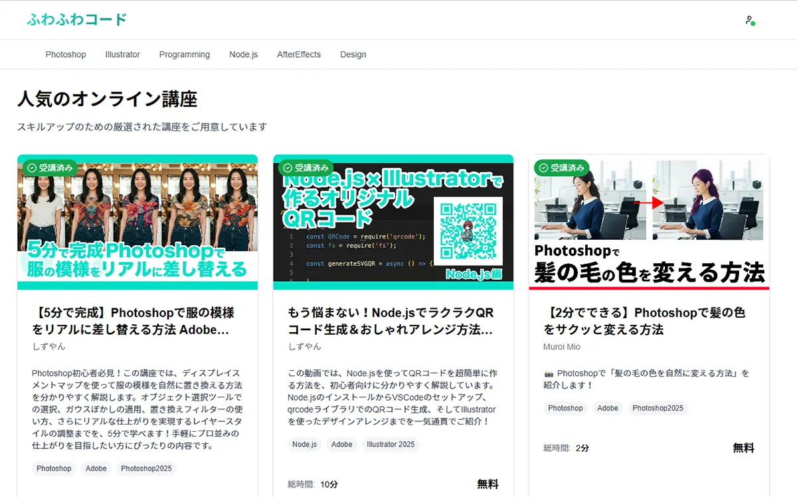Open the 【2分でできる】 hair color course title
The height and width of the screenshot is (497, 797).
click(644, 321)
